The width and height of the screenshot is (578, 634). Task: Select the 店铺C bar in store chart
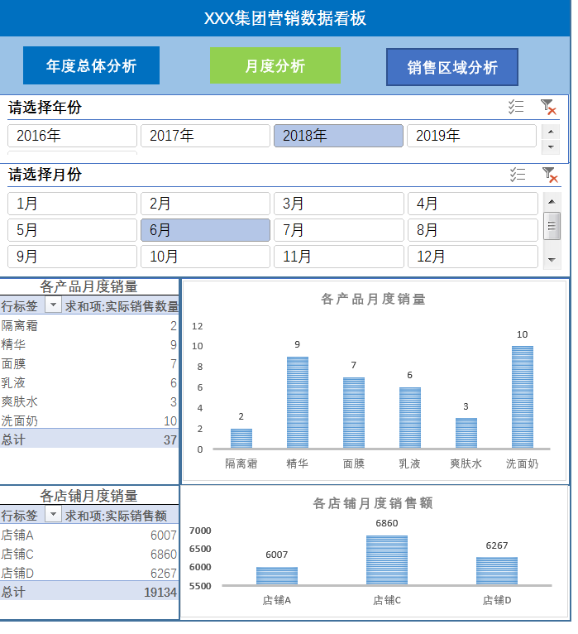(x=386, y=560)
